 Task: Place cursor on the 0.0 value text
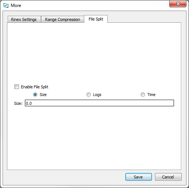pyautogui.click(x=29, y=103)
